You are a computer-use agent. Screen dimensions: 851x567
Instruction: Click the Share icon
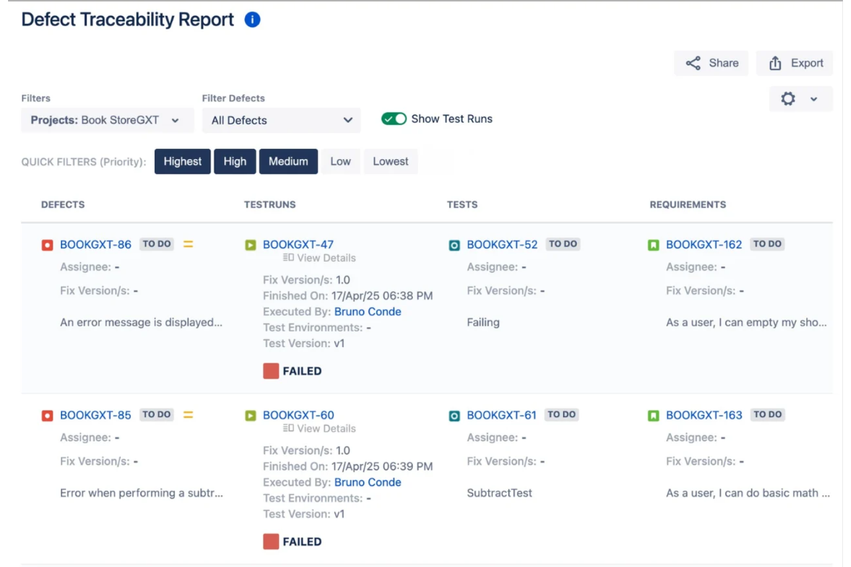(x=693, y=63)
